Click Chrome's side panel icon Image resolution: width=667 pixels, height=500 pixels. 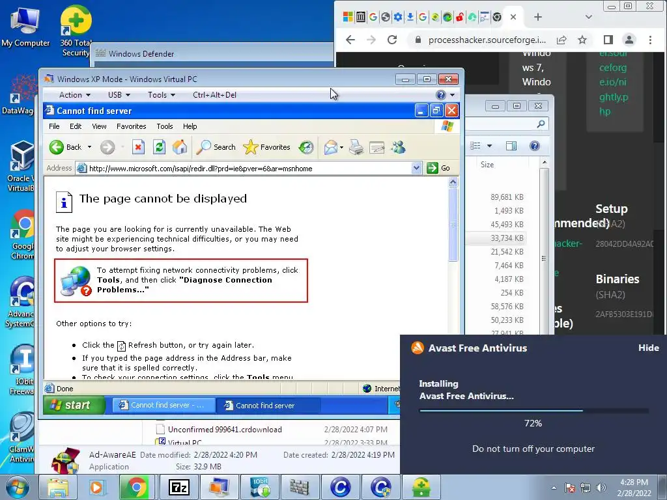coord(608,40)
